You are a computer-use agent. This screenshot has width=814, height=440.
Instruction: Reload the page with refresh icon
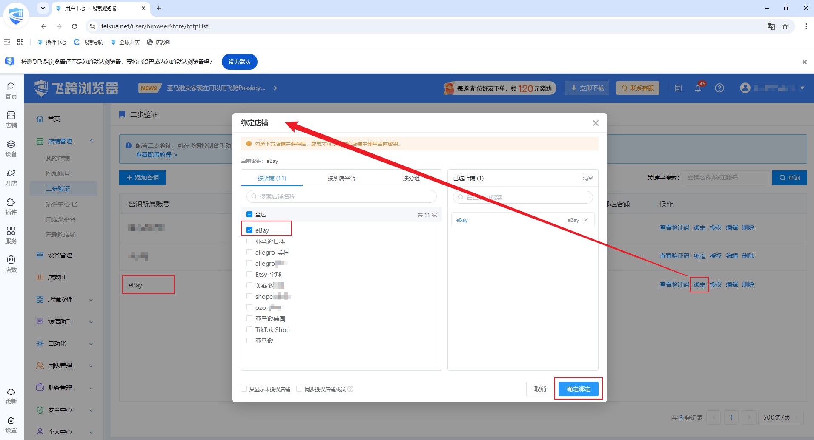click(x=75, y=26)
